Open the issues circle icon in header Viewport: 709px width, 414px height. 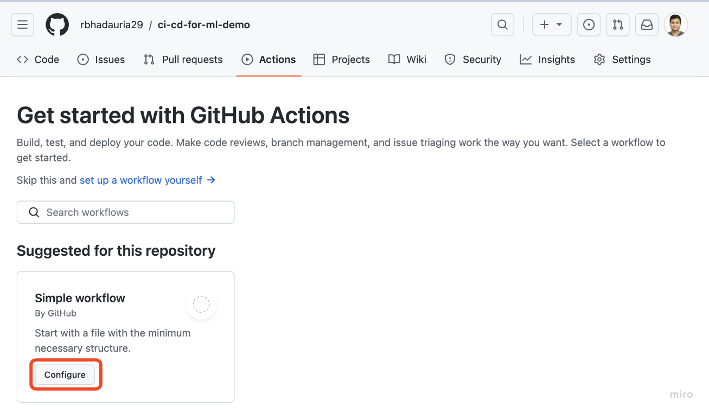[589, 25]
